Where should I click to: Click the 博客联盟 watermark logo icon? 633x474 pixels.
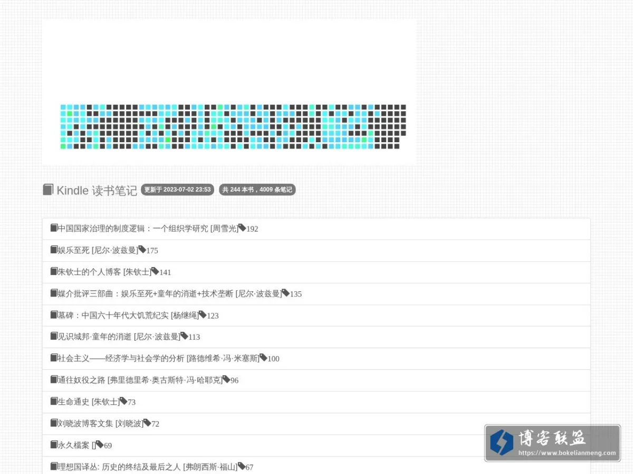501,442
